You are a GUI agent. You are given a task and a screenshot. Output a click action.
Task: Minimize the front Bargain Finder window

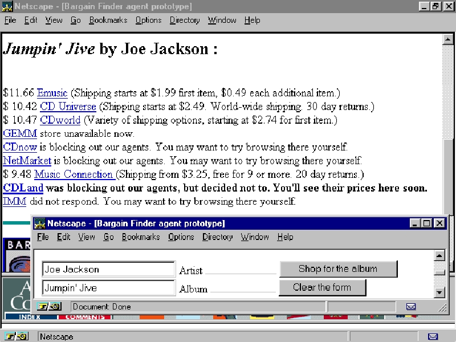click(x=415, y=223)
